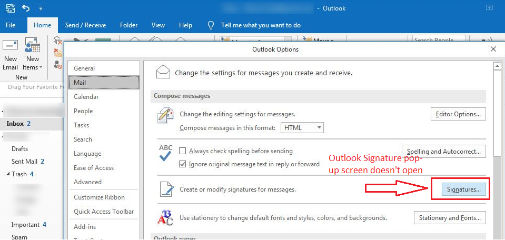Screen dimensions: 505x240
Task: Click the stationery fonts ABC icon
Action: pyautogui.click(x=165, y=217)
